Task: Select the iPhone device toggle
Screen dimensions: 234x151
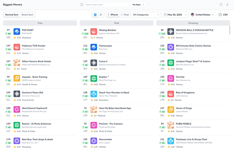Action: [x=113, y=15]
